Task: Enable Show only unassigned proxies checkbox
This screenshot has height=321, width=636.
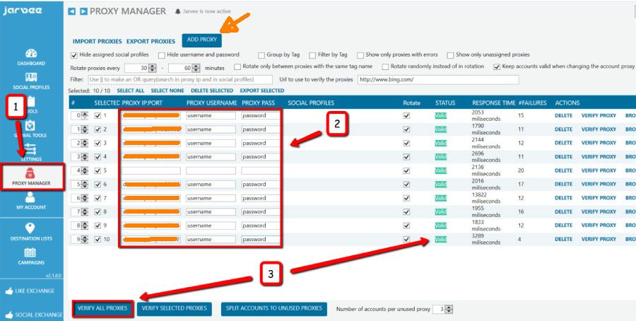Action: point(450,55)
